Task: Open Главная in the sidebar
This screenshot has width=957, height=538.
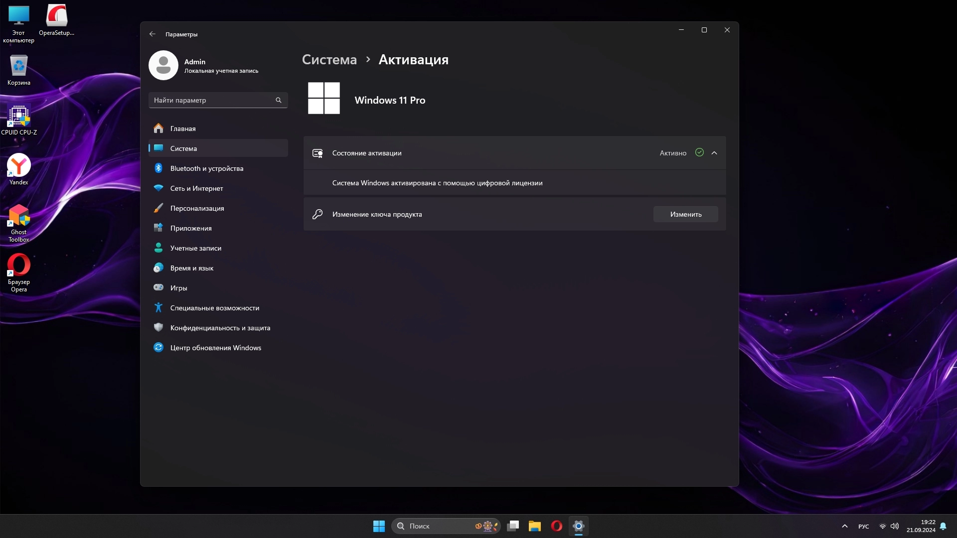Action: point(182,129)
